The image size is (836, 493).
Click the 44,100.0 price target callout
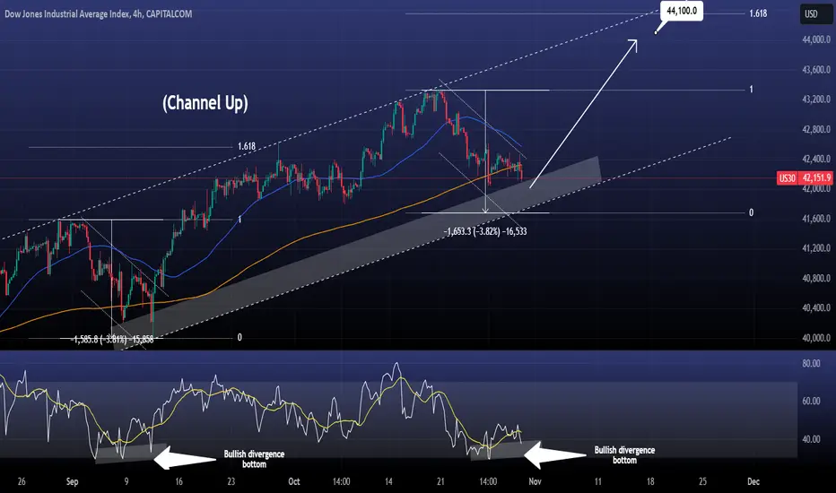(682, 11)
